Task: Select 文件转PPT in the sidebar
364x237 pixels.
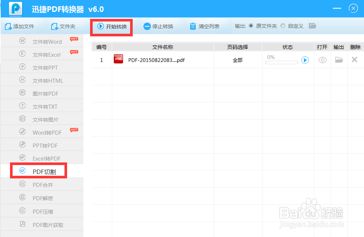Action: point(42,67)
